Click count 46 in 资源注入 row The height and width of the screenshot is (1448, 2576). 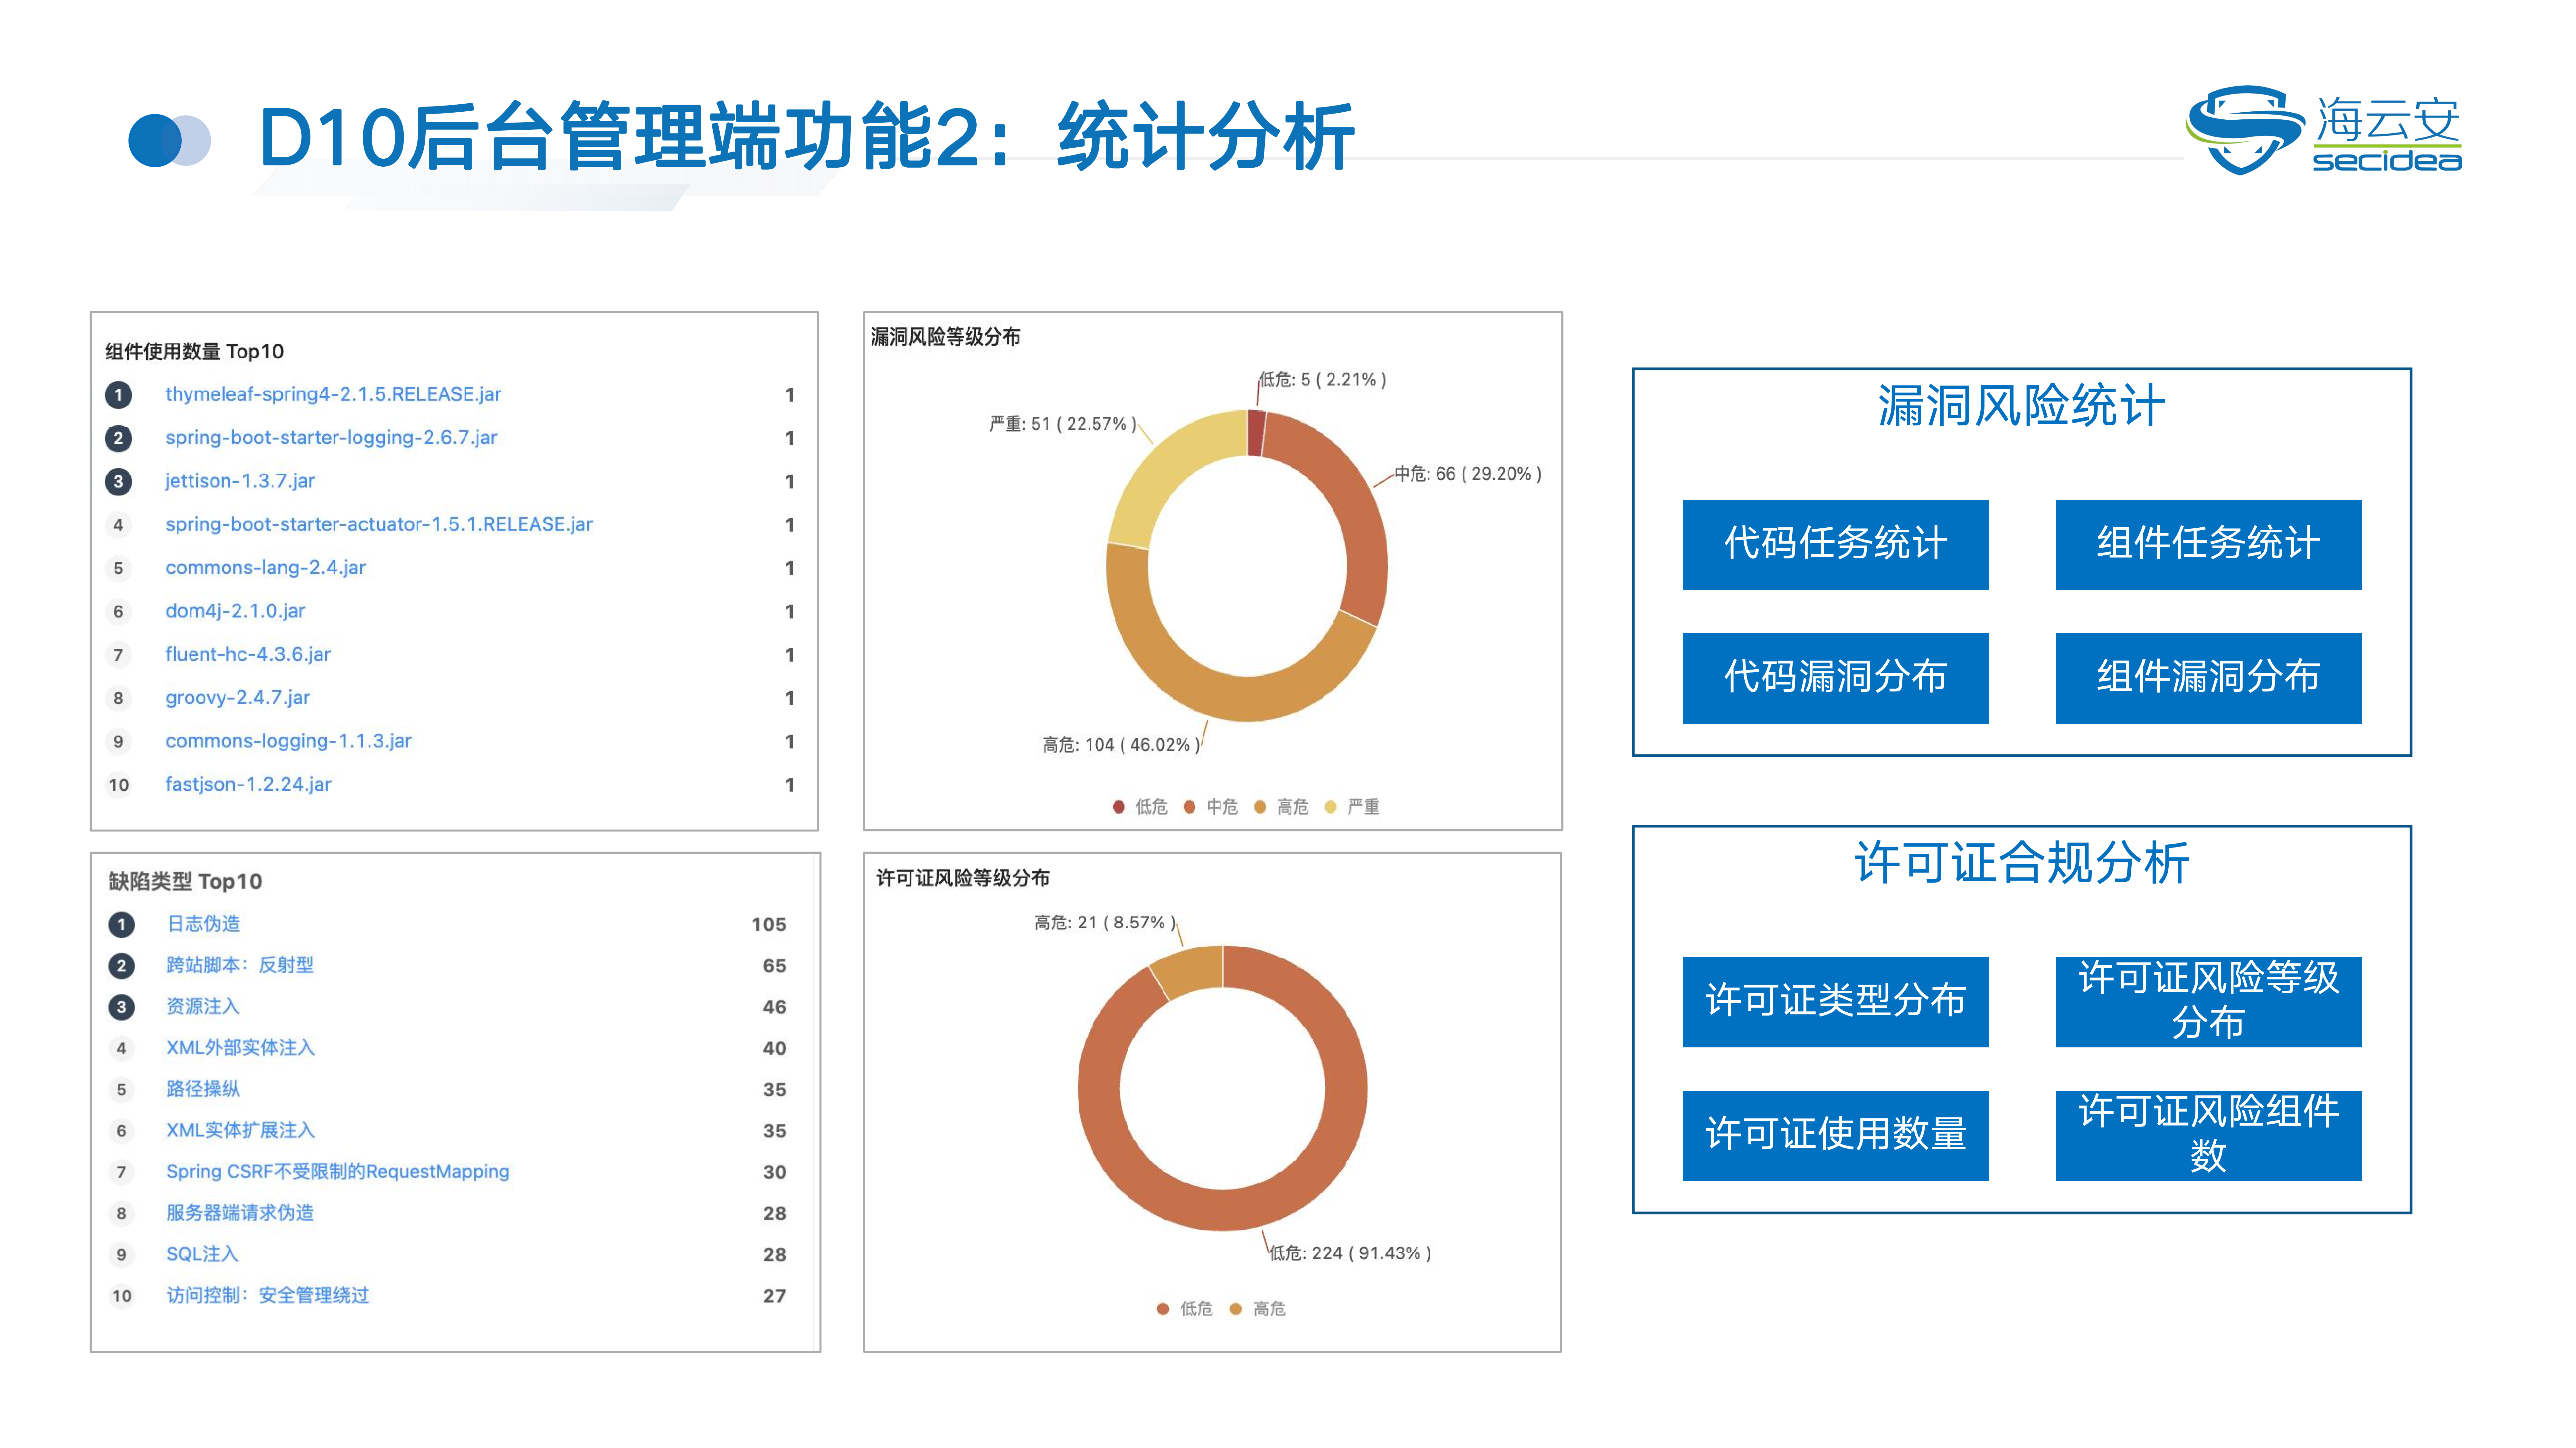pos(775,1007)
